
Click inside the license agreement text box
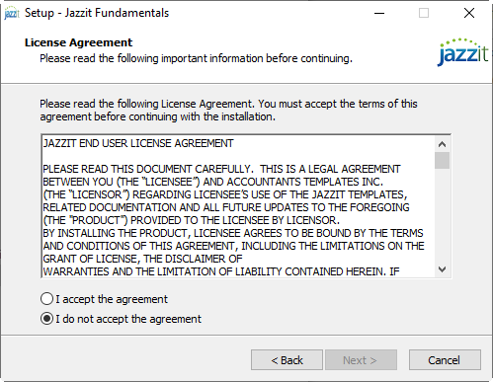(238, 206)
